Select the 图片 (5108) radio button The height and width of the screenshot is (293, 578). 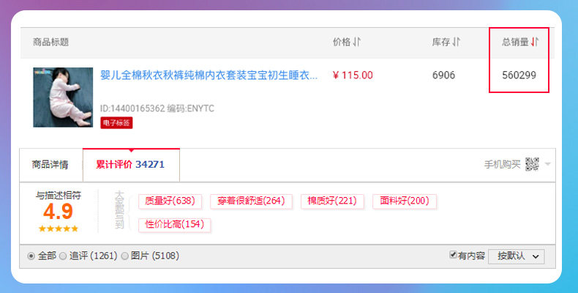125,256
